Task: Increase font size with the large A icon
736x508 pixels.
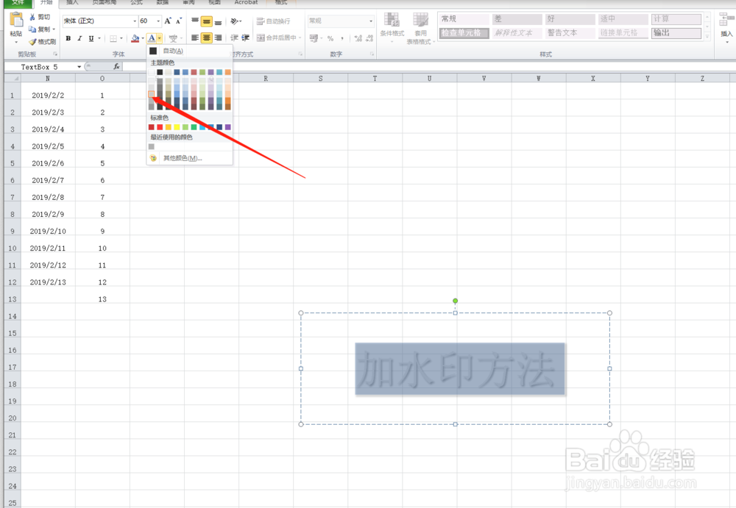Action: pyautogui.click(x=168, y=21)
